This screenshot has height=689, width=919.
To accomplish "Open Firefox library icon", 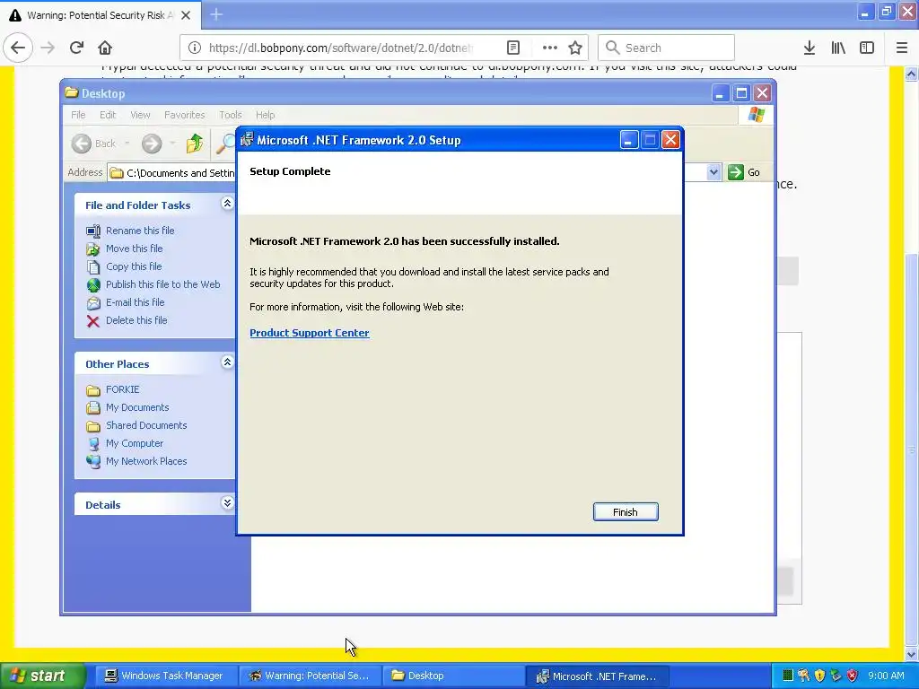I will pyautogui.click(x=838, y=48).
